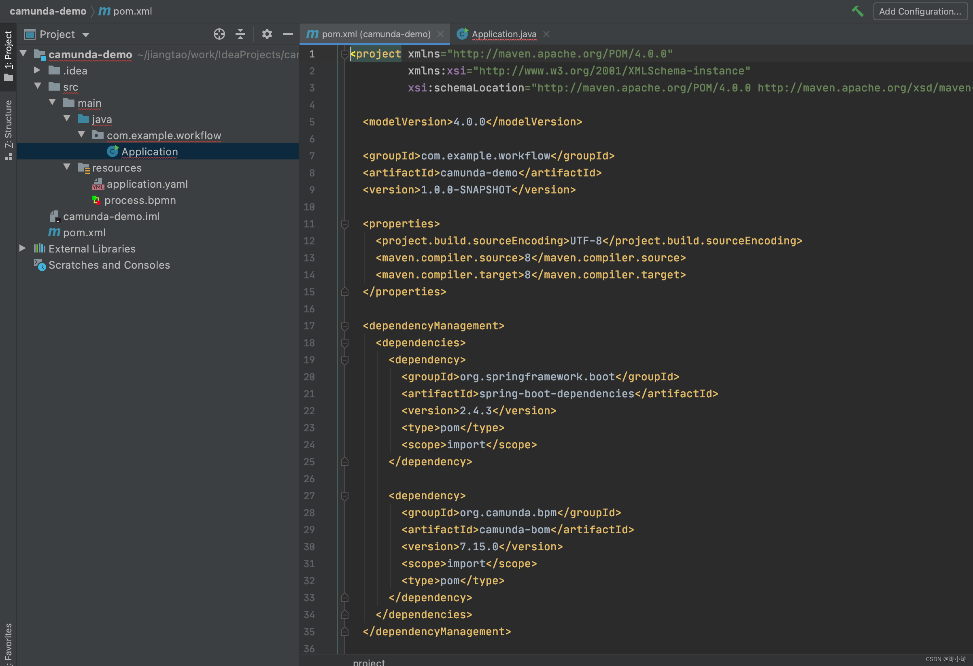Viewport: 973px width, 666px height.
Task: Click the spring-boot-dependencies artifactId line
Action: [x=560, y=394]
